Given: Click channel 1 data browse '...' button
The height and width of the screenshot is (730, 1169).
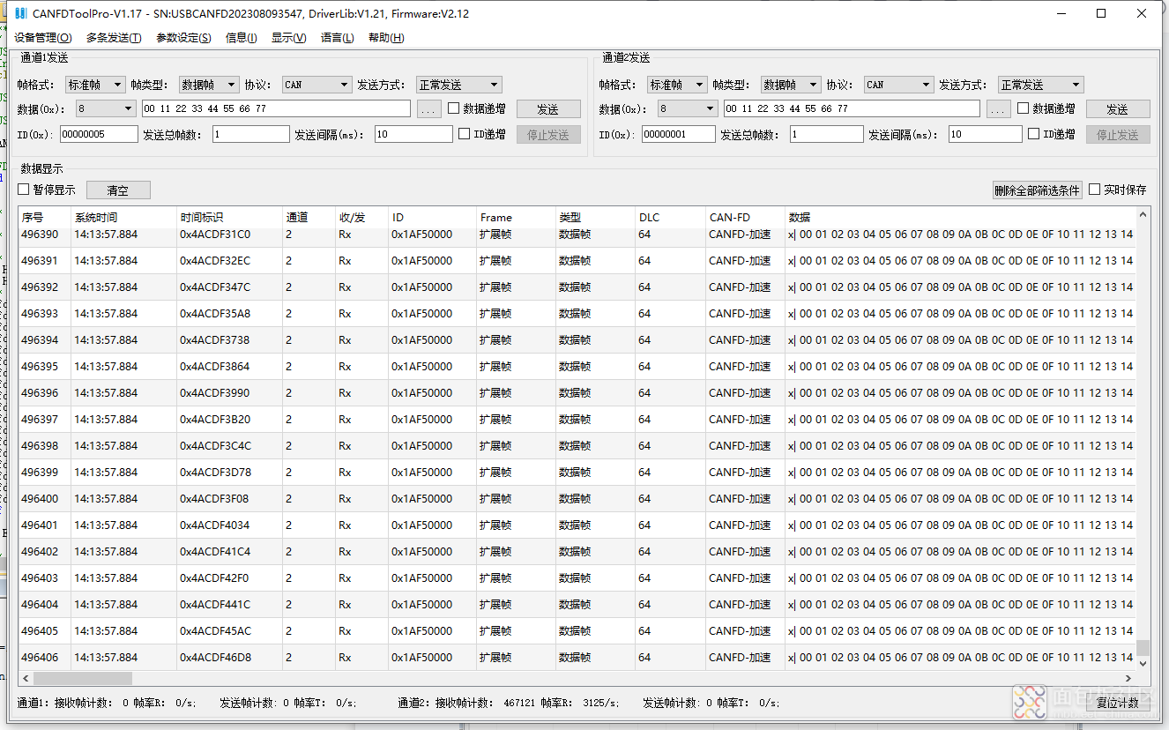Looking at the screenshot, I should click(x=428, y=109).
